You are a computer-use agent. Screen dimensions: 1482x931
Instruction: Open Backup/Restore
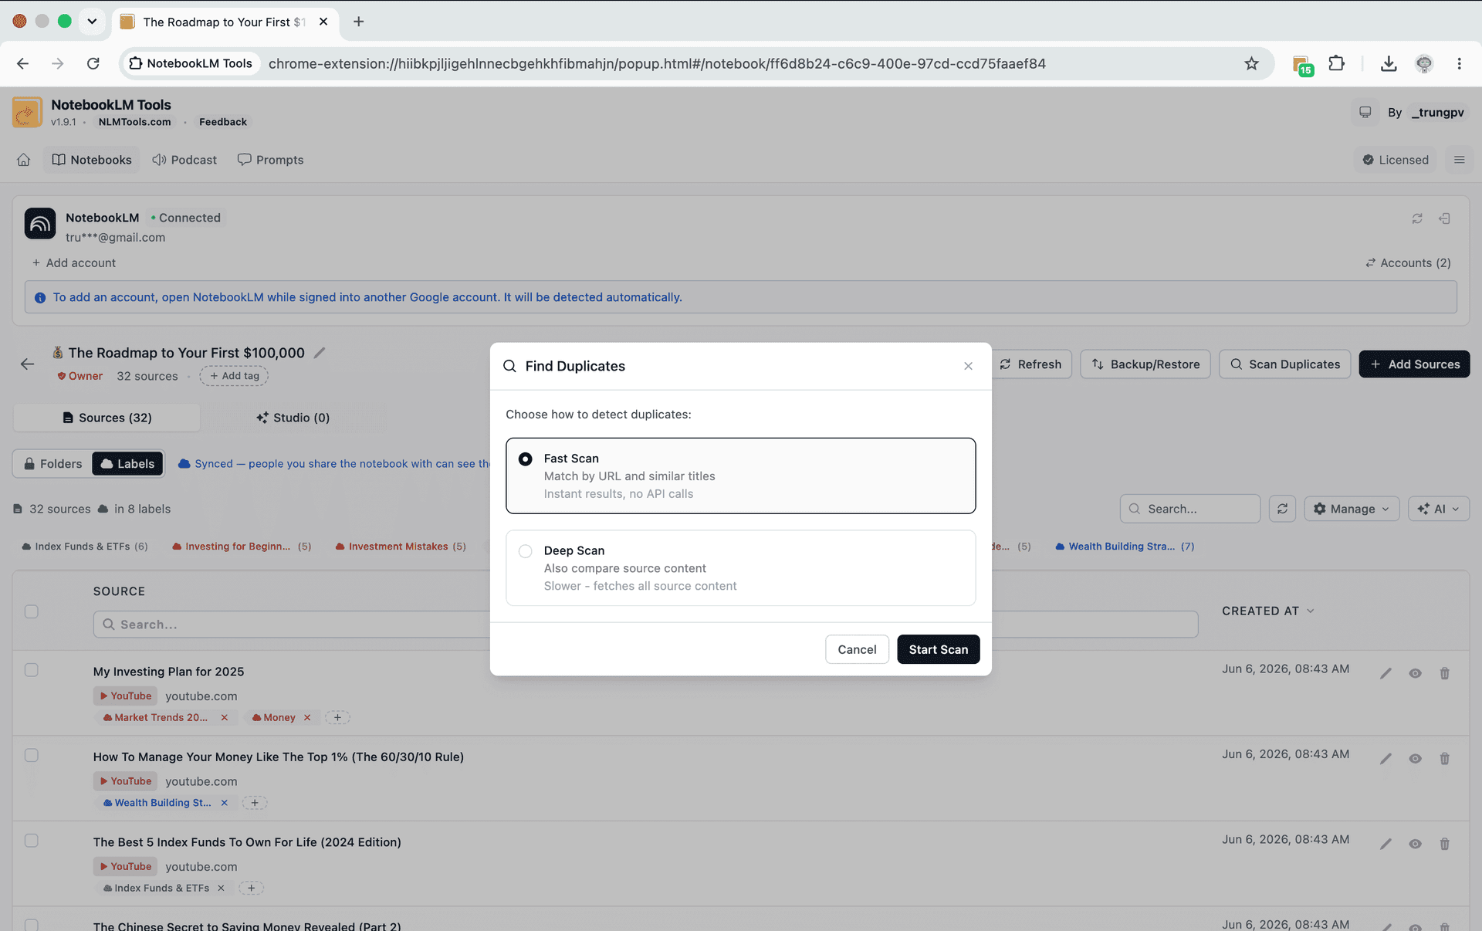point(1145,364)
